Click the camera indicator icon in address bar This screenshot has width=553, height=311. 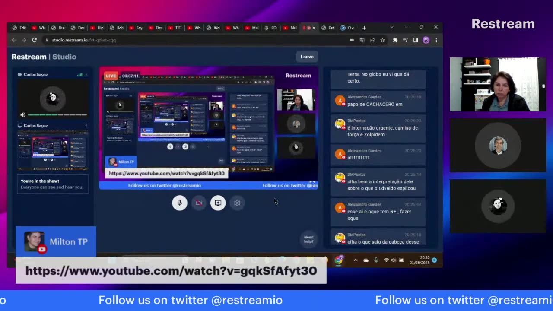click(x=352, y=40)
